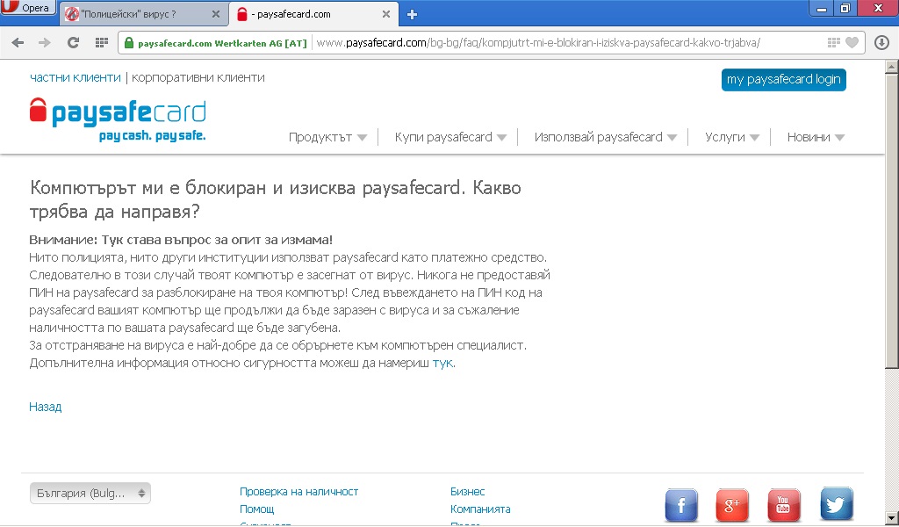Follow the тук link in the text
899x527 pixels.
(442, 363)
